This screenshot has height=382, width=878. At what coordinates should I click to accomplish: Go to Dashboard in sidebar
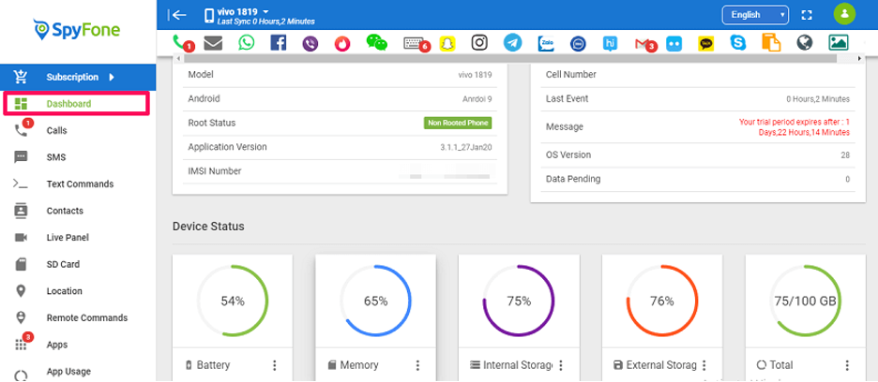[76, 104]
